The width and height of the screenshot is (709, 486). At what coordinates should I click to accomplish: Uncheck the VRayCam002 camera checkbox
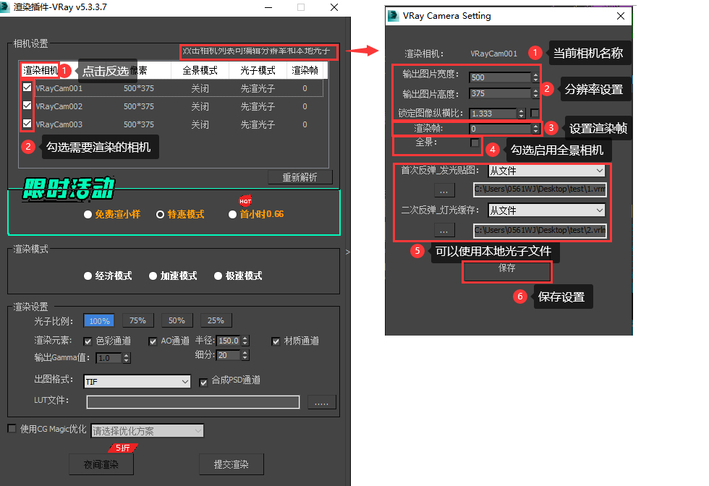27,106
